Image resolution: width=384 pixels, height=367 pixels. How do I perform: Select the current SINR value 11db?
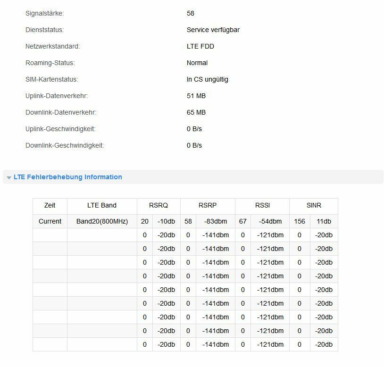324,221
